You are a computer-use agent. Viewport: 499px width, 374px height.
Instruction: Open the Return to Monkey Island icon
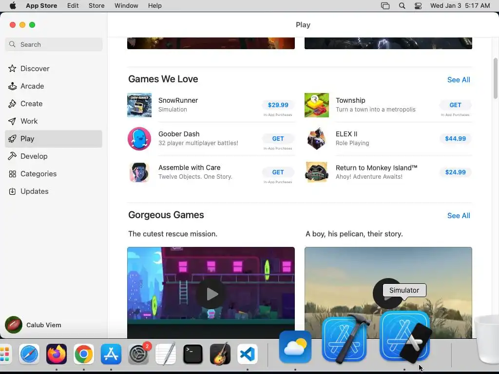[x=317, y=172]
